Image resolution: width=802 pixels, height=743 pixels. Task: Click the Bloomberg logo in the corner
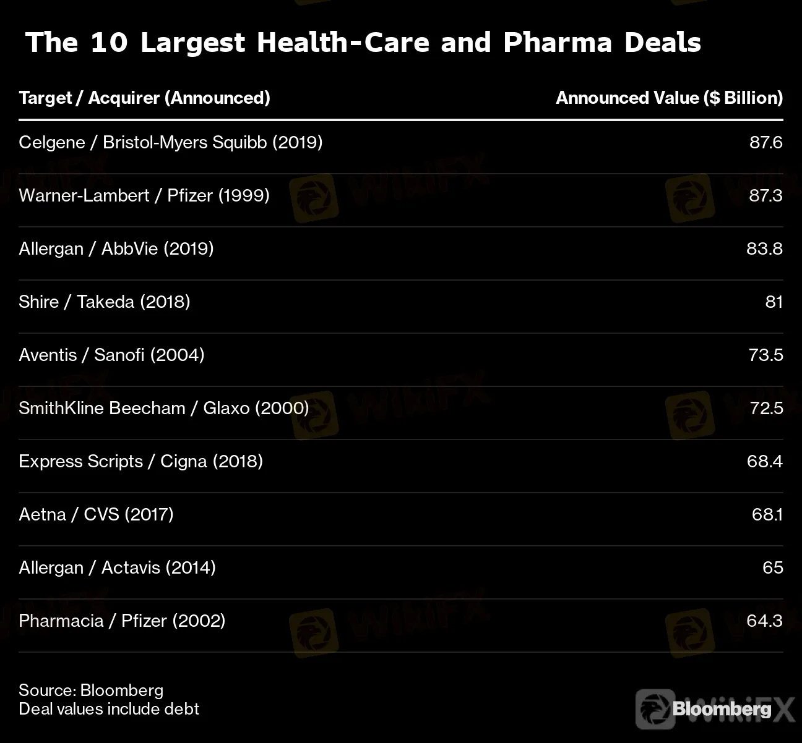(x=721, y=708)
